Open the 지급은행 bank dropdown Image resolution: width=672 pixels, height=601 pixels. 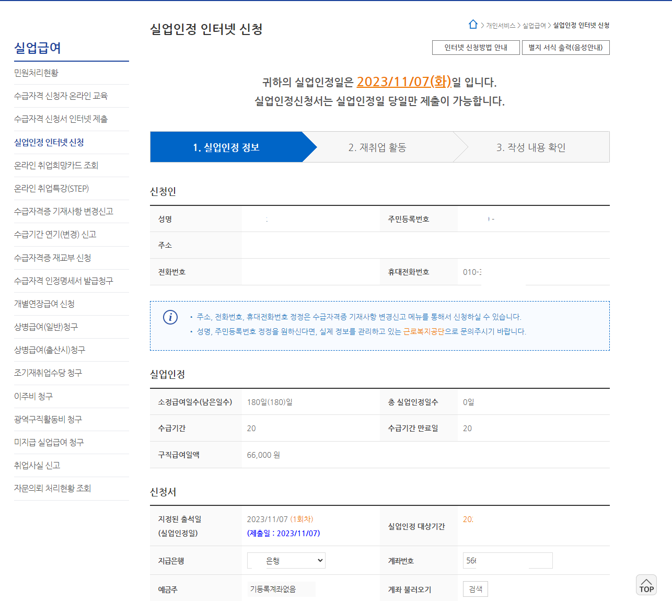tap(286, 561)
